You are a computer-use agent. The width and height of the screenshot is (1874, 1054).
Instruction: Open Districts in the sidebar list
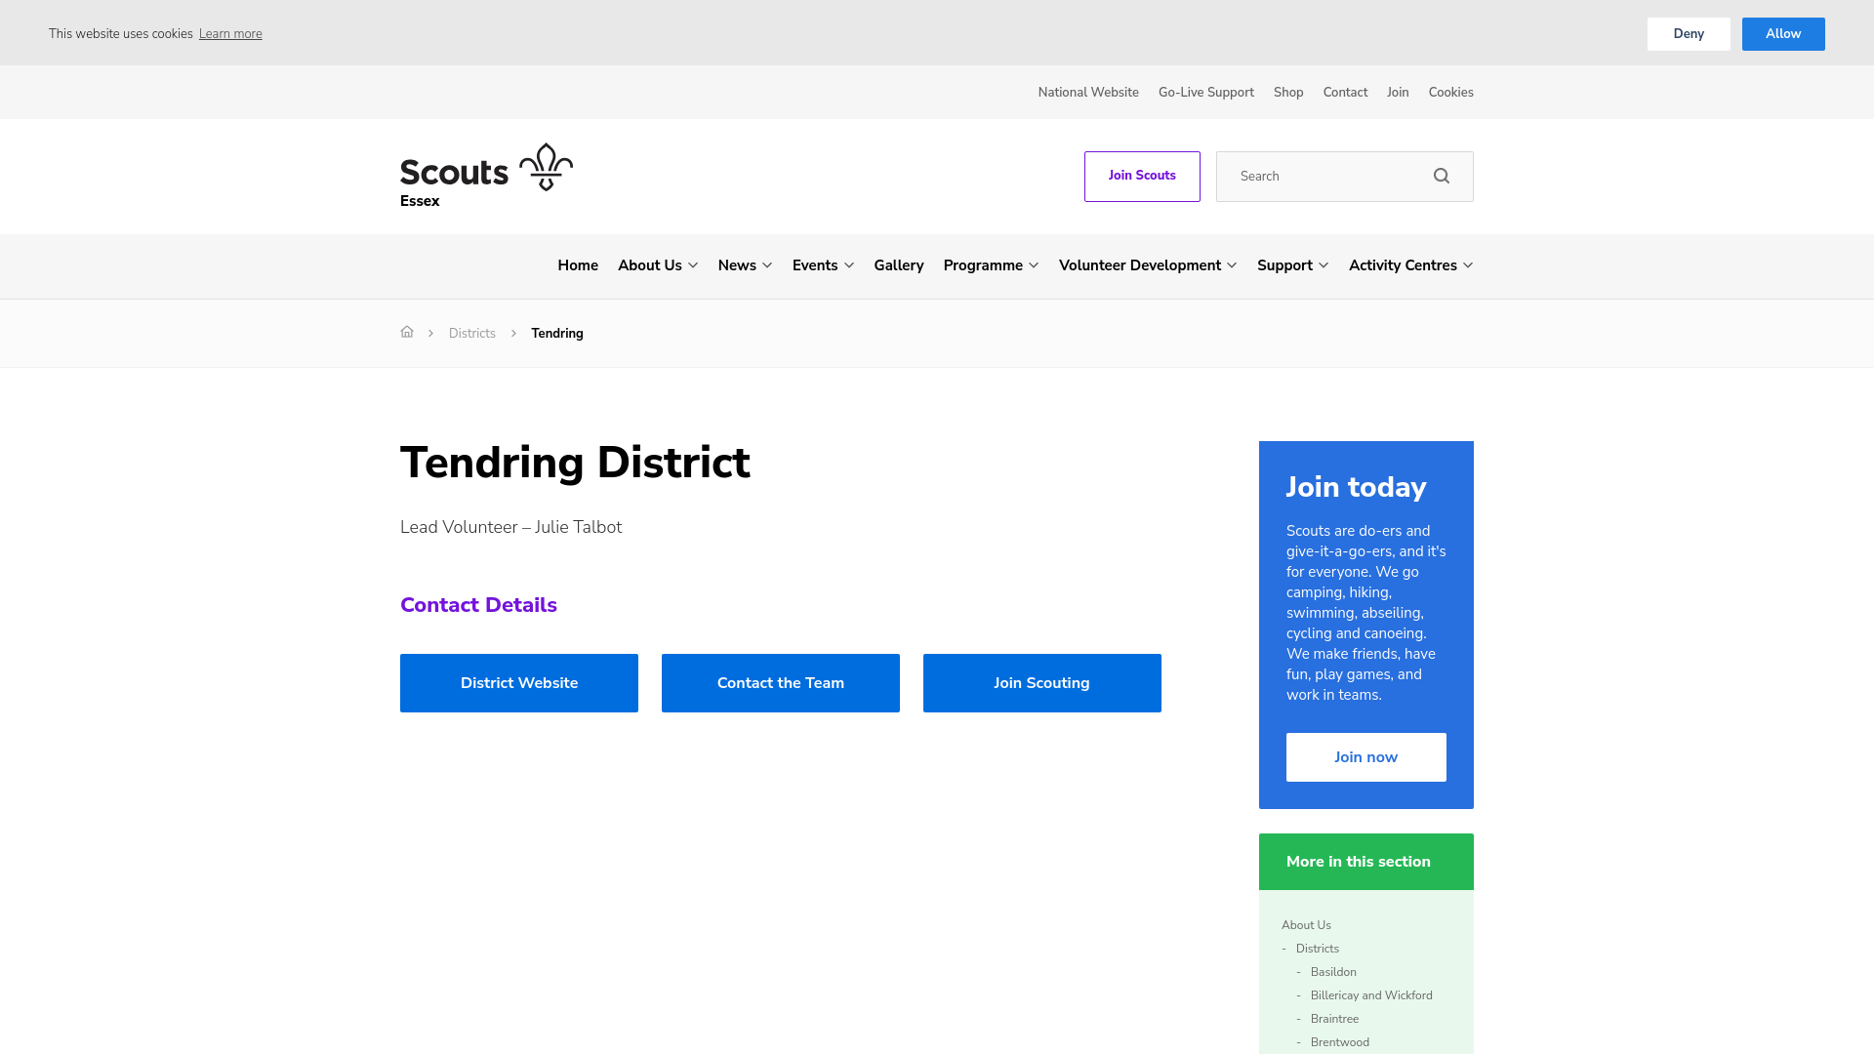(1318, 949)
